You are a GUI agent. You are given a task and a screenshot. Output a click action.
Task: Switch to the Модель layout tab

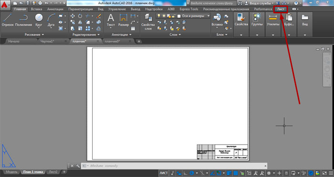click(x=11, y=172)
